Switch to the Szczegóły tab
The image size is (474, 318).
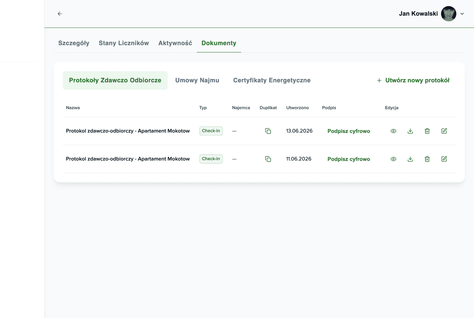coord(74,43)
